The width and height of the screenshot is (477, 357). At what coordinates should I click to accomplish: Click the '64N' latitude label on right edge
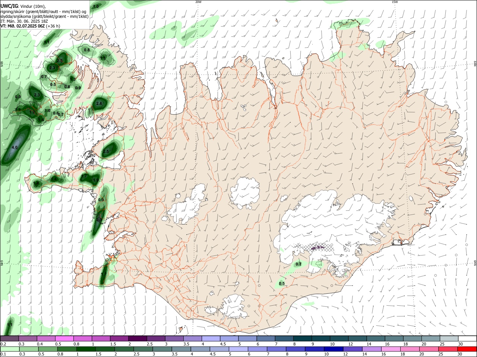(475, 263)
